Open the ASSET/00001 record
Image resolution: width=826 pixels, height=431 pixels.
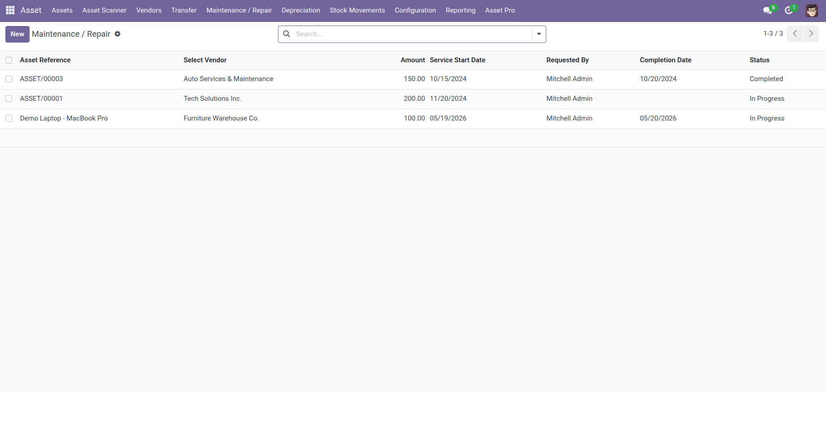tap(41, 99)
